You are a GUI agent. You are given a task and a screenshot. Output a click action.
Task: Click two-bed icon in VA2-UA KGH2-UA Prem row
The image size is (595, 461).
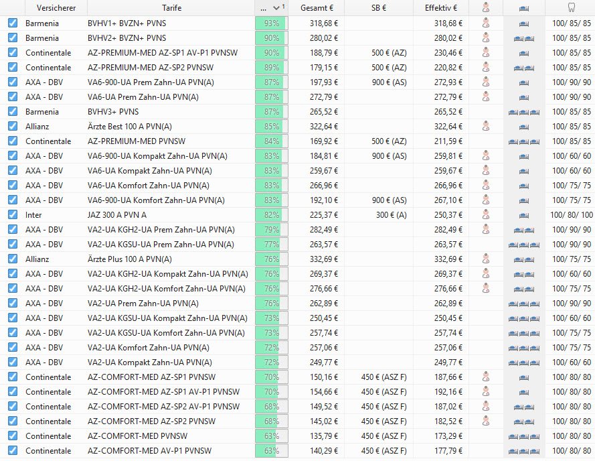pos(524,230)
